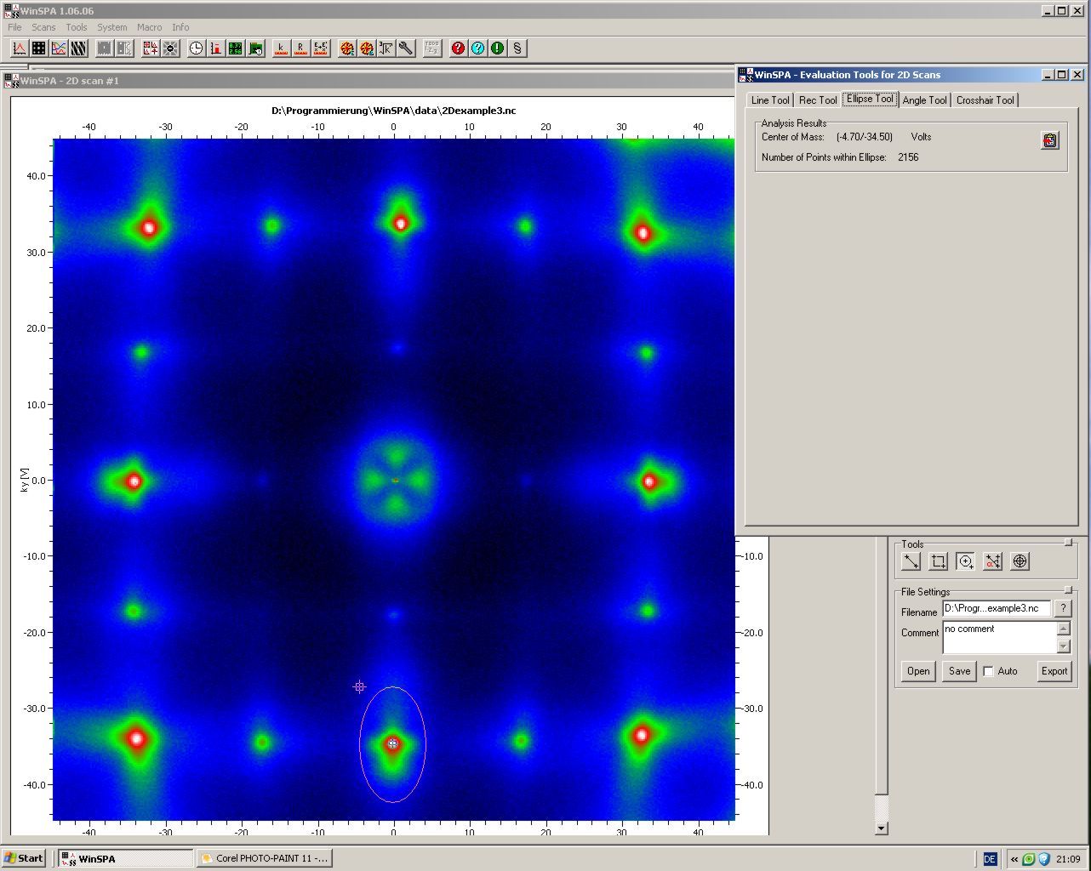Screen dimensions: 1091x871
Task: Collapse the Tools group using its corner button
Action: pos(1069,543)
